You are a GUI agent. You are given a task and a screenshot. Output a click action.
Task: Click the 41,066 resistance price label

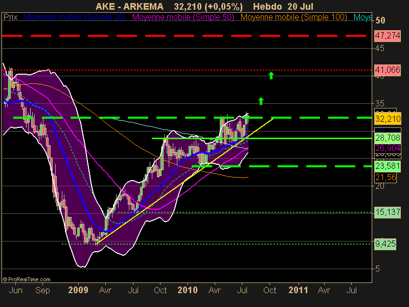(x=388, y=70)
